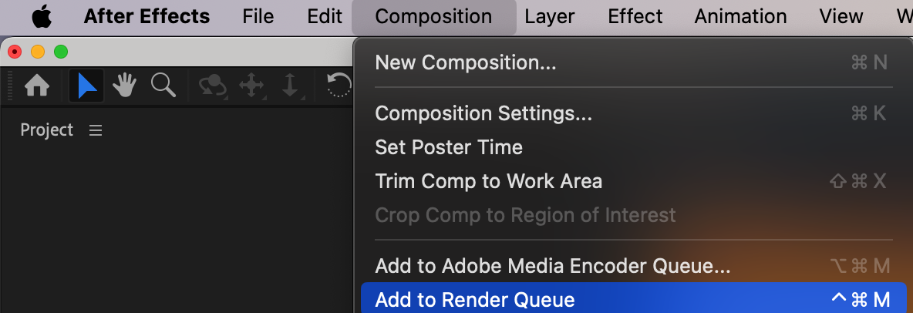
Task: Open the Apple menu
Action: [x=41, y=16]
